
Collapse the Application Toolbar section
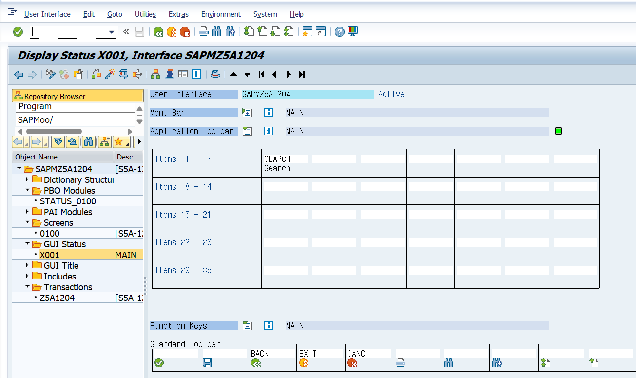click(x=247, y=131)
